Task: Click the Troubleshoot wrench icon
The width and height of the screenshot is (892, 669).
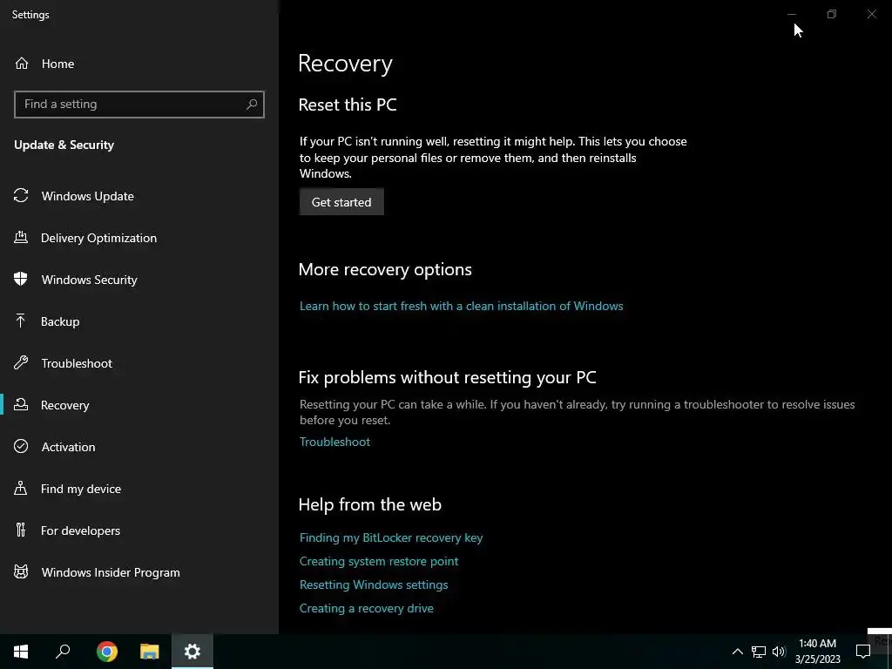Action: click(x=21, y=363)
